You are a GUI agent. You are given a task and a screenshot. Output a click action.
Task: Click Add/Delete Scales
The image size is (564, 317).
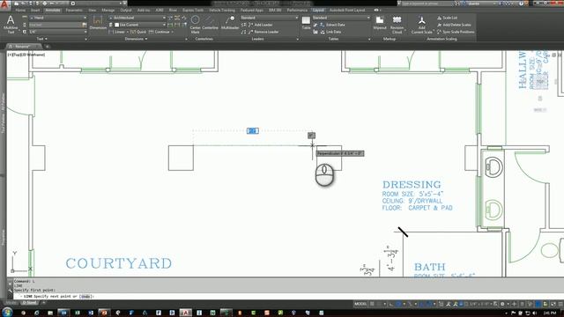(454, 25)
